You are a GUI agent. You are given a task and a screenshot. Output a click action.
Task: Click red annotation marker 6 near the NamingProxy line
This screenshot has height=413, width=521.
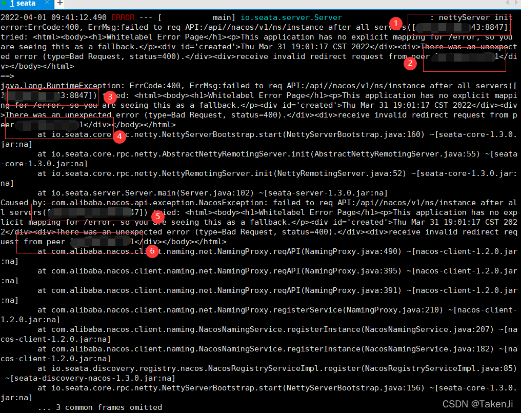pyautogui.click(x=152, y=252)
